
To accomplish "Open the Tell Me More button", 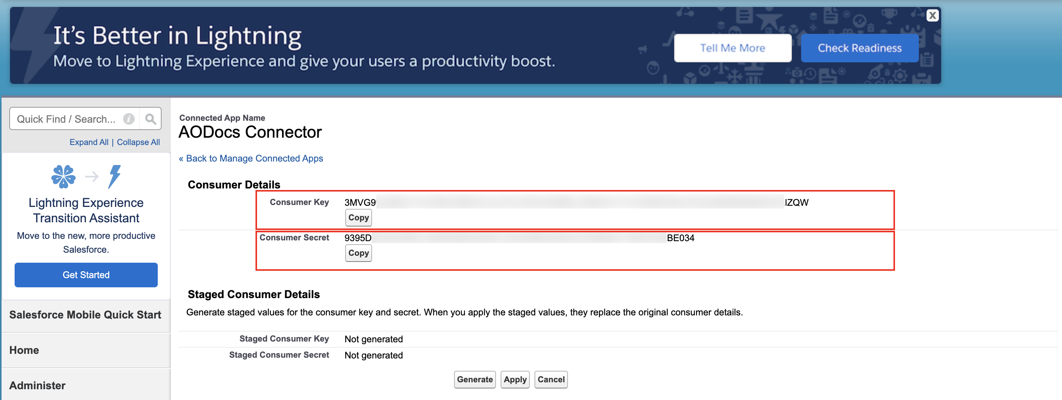I will click(732, 48).
